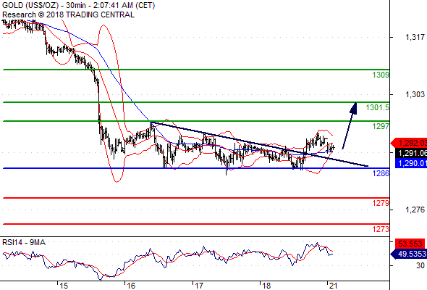
Task: Click the red 53.553 RSI tag
Action: pyautogui.click(x=410, y=244)
